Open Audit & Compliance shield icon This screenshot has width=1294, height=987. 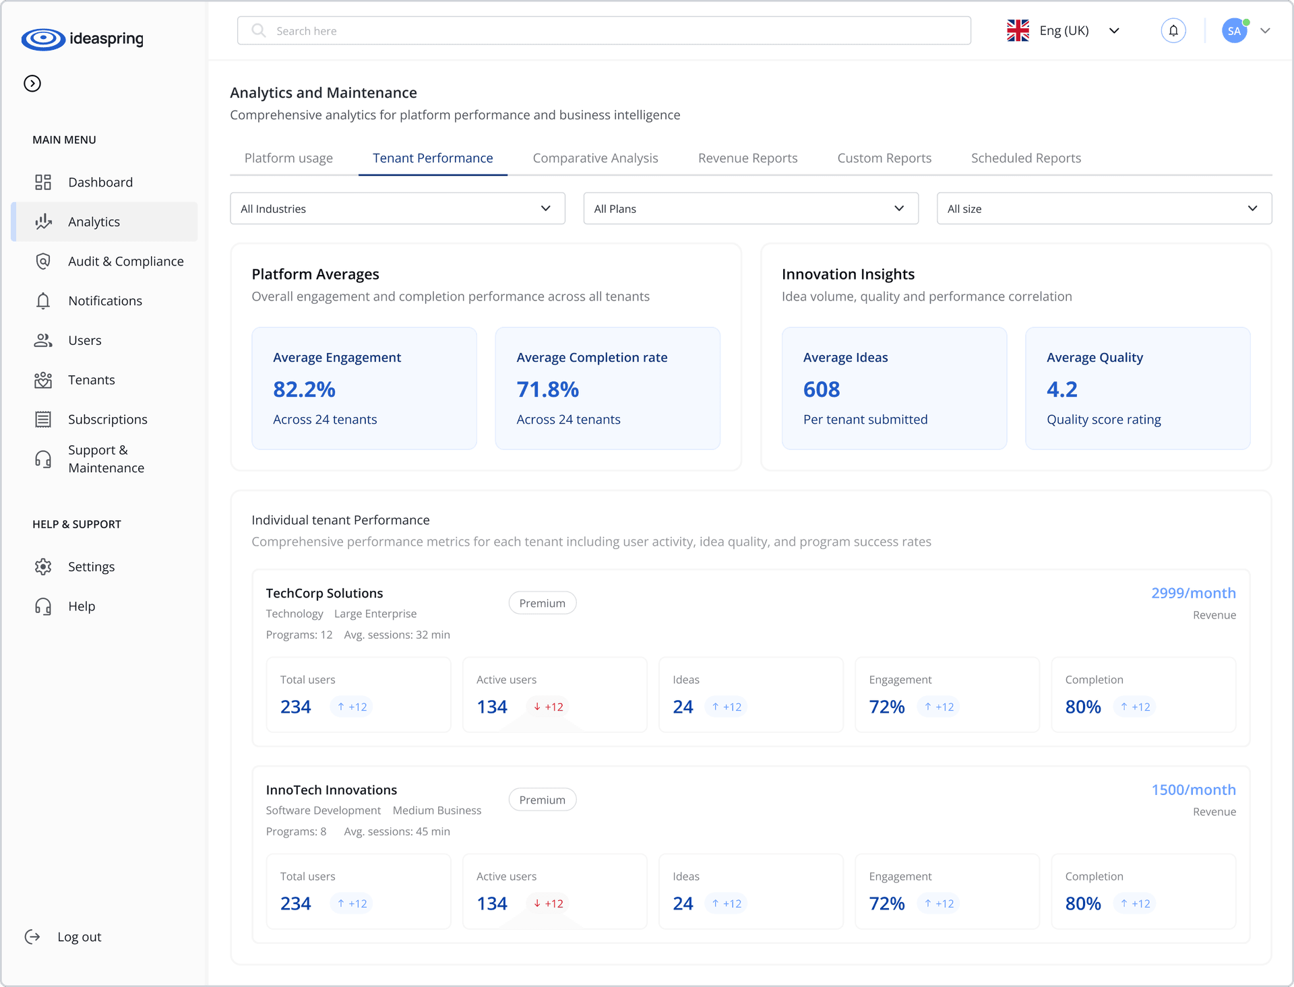click(43, 261)
